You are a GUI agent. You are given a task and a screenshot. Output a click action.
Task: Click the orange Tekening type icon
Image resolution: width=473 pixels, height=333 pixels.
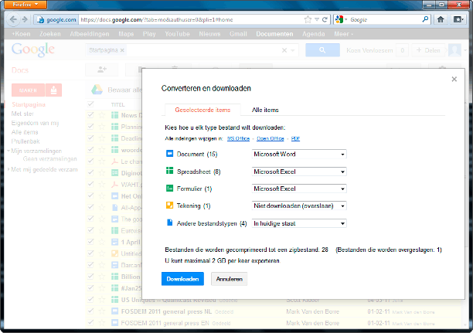click(169, 206)
